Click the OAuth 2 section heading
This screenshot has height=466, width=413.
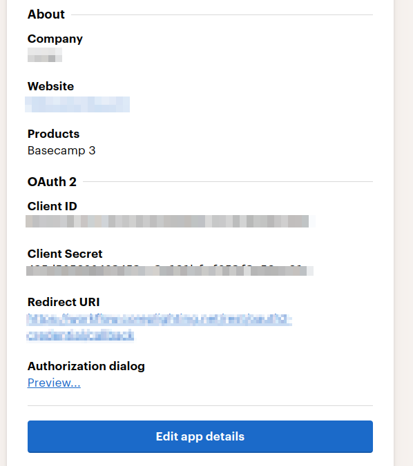tap(52, 181)
